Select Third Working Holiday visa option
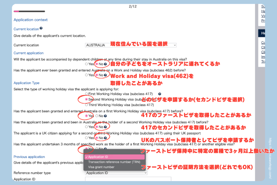 click(x=86, y=105)
